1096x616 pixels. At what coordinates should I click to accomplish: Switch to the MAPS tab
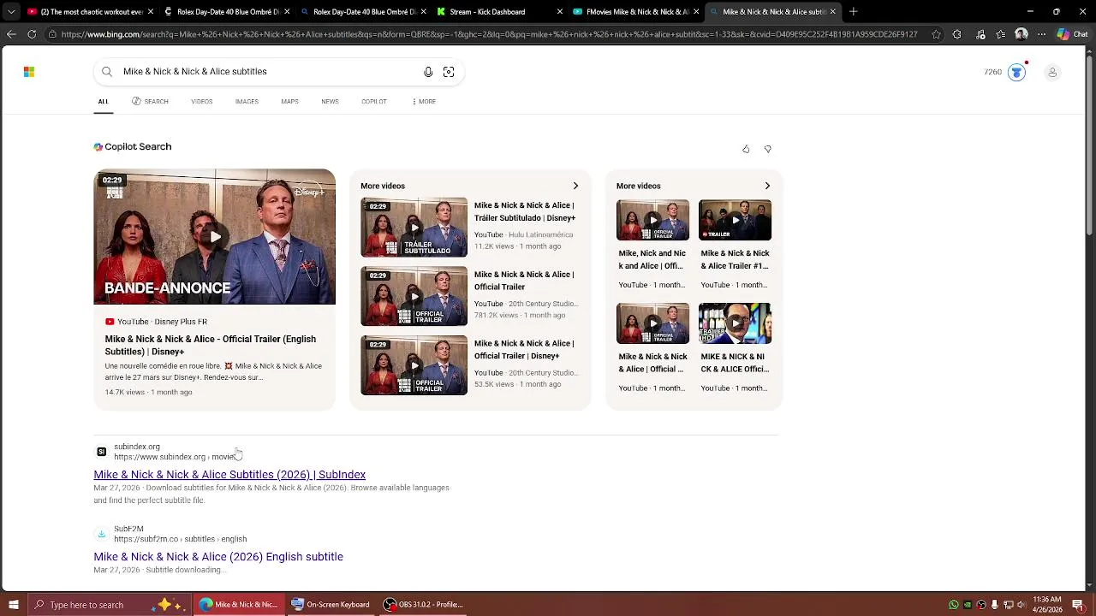click(289, 101)
